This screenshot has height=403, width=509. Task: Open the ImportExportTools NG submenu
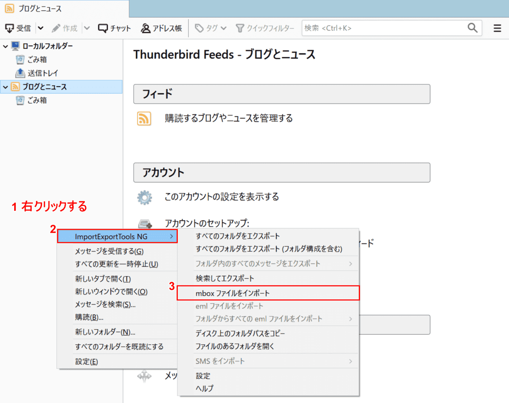point(117,237)
